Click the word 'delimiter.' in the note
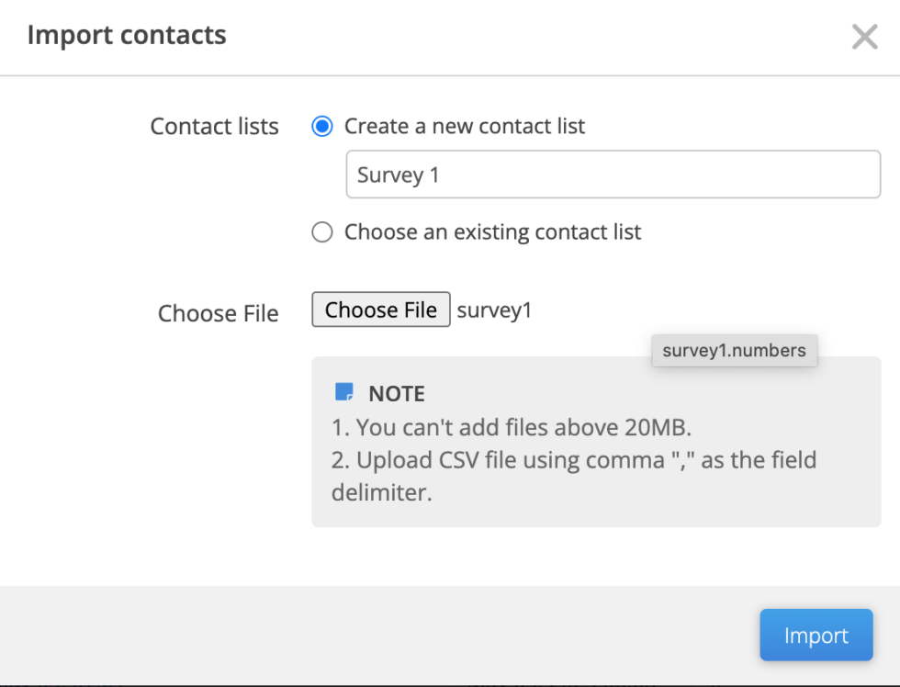This screenshot has width=900, height=687. [382, 492]
